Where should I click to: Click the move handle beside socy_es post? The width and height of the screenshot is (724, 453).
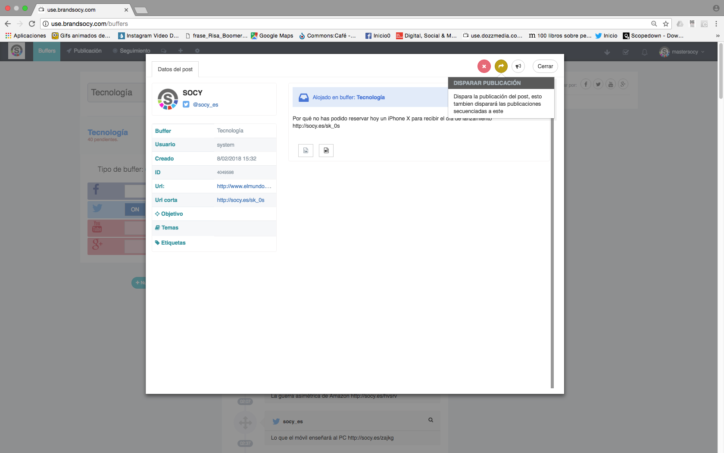(x=245, y=422)
